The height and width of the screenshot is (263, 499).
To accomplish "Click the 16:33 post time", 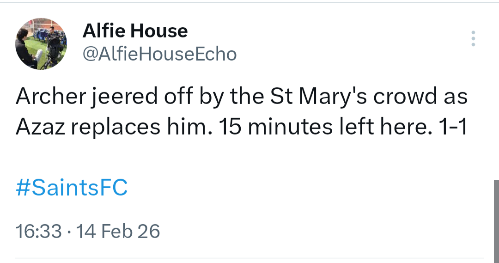I will (x=38, y=231).
